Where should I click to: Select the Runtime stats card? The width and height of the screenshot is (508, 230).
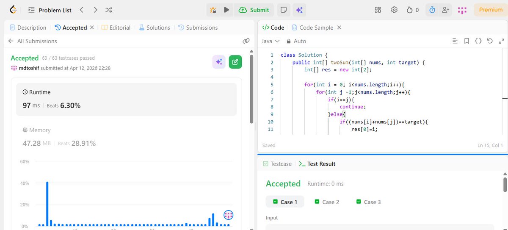[127, 99]
